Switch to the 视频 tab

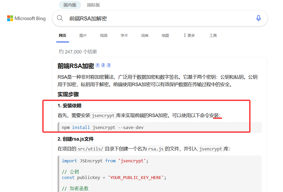click(103, 35)
